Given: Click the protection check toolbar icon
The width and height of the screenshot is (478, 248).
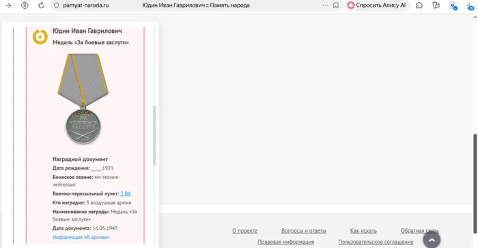Looking at the screenshot, I should pos(453,5).
